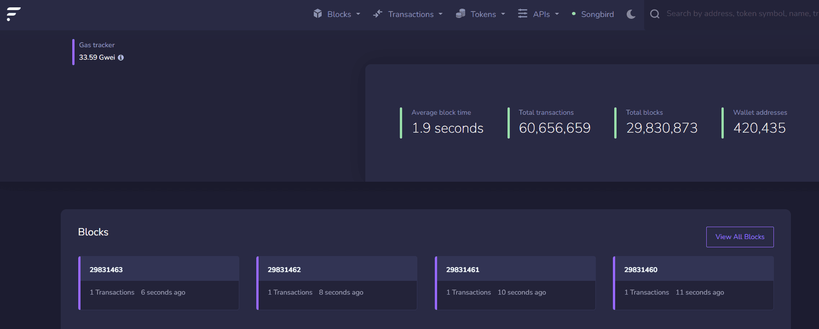Click the Average block time label

click(441, 112)
